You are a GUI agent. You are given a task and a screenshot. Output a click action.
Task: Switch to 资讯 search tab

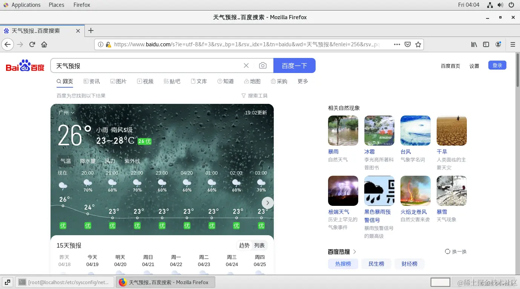(x=92, y=81)
